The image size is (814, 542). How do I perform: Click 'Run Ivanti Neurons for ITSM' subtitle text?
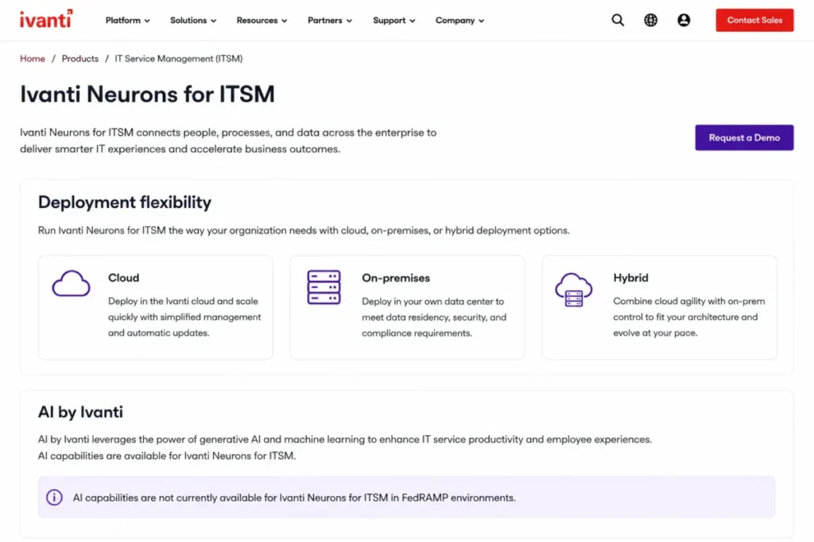coord(304,230)
